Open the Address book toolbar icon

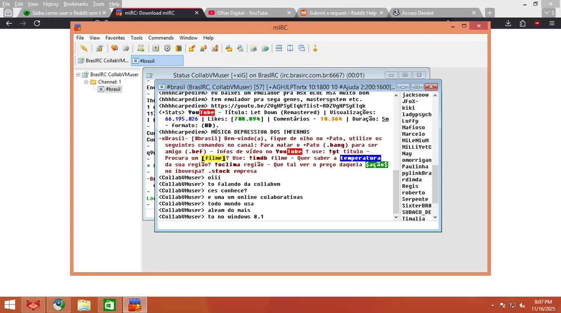(155, 48)
